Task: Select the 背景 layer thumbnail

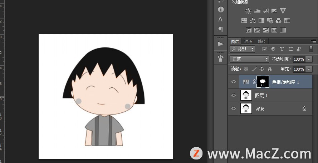Action: click(x=246, y=108)
